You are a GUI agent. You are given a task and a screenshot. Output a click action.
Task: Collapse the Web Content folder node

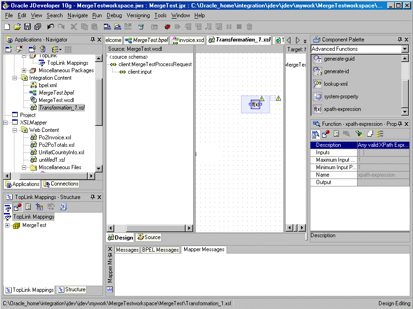[x=15, y=130]
